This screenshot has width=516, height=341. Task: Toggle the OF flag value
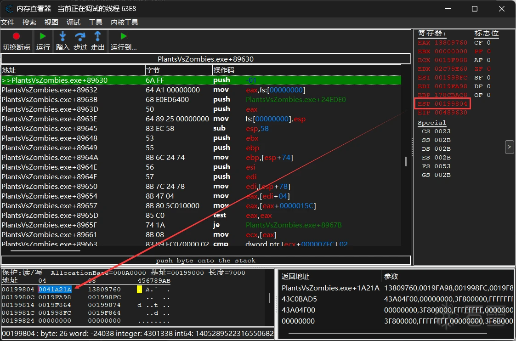482,95
